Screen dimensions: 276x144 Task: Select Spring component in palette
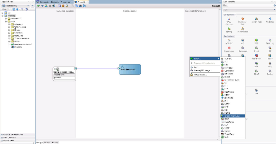(229, 30)
